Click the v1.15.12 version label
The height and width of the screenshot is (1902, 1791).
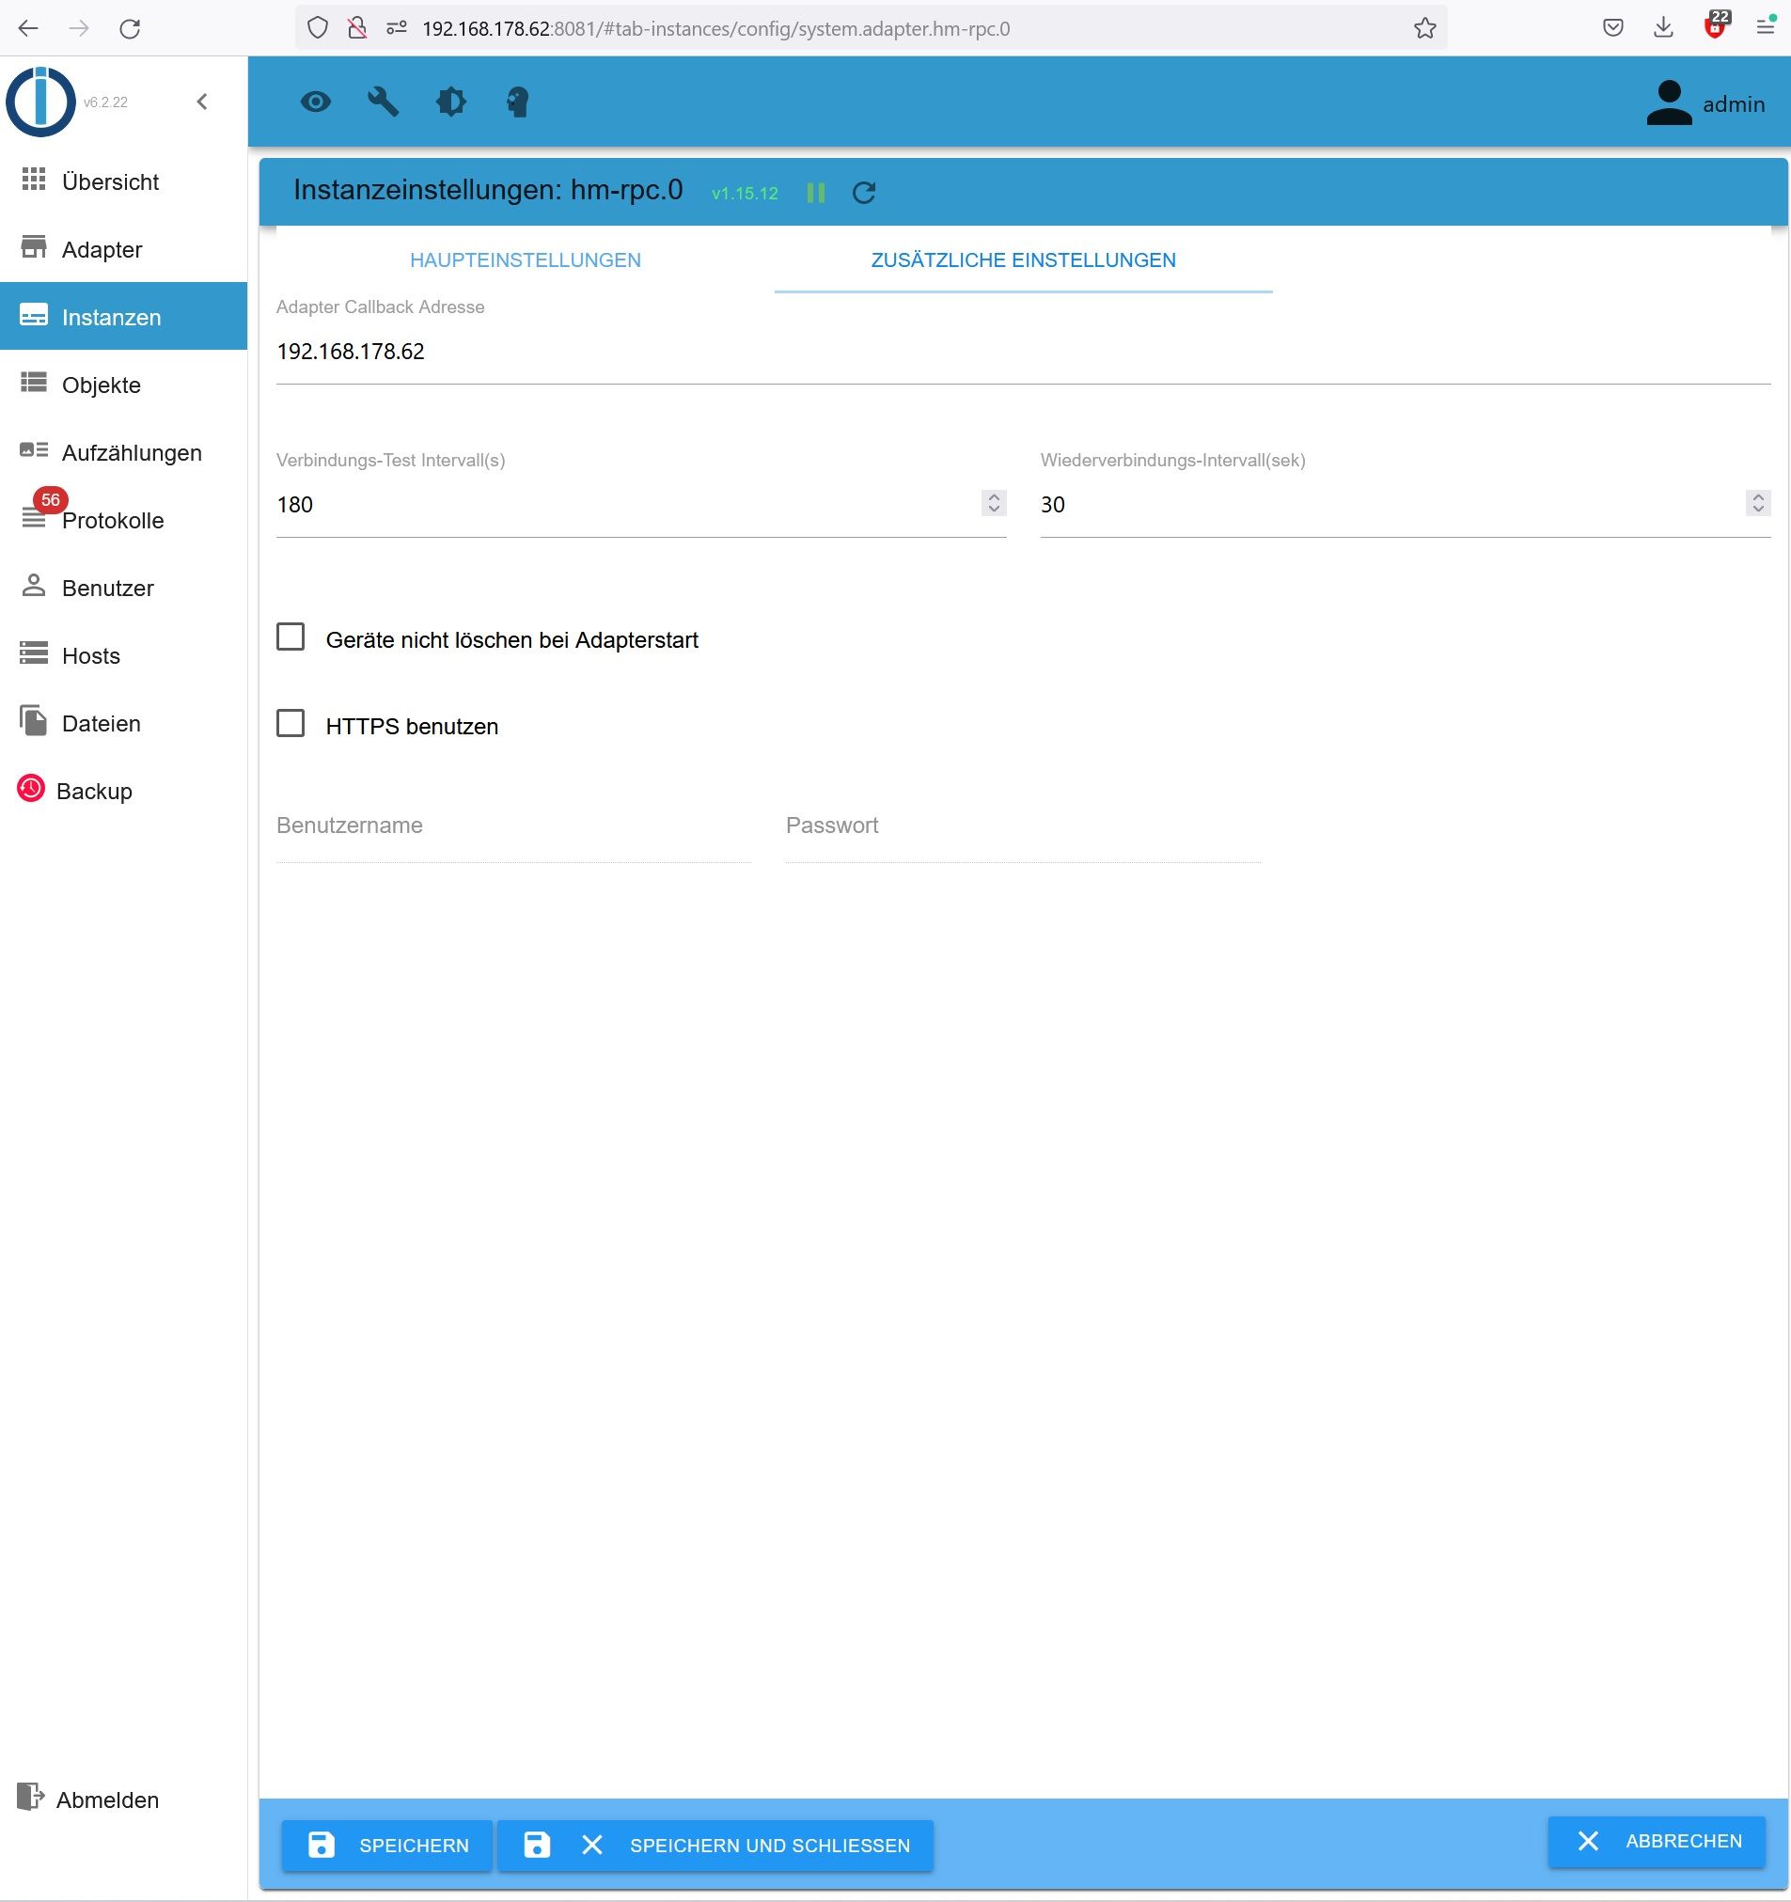click(746, 194)
